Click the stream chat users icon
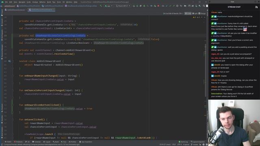The height and width of the screenshot is (146, 260). point(256,7)
